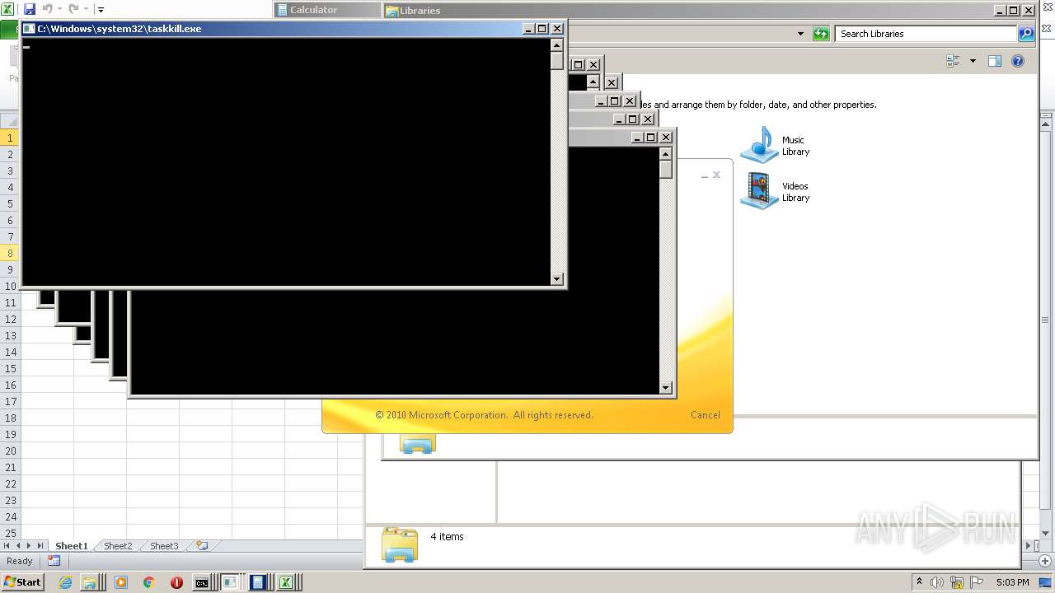The image size is (1055, 593).
Task: Click the Excel zoom-in plus button
Action: 1045,561
